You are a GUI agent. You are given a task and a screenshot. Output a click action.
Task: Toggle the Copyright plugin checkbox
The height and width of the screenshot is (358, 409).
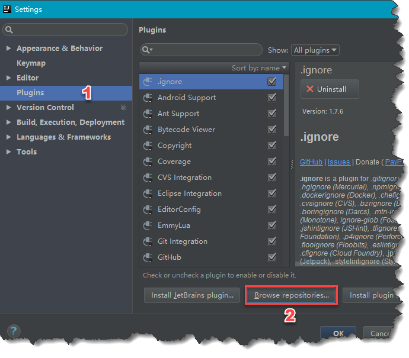[x=272, y=146]
